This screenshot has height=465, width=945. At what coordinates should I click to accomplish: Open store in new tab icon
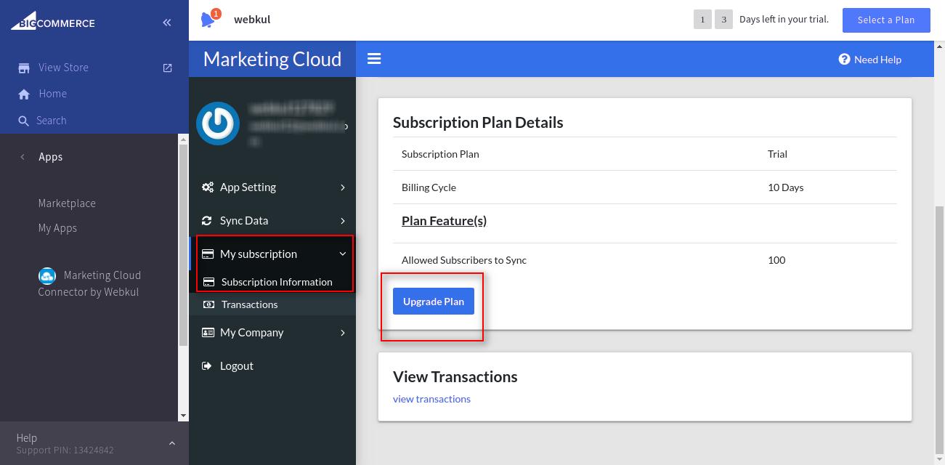click(168, 68)
